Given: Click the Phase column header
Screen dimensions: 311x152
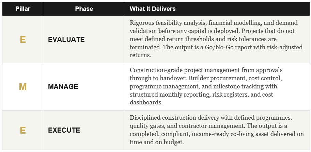Looking at the screenshot, I should coord(84,9).
